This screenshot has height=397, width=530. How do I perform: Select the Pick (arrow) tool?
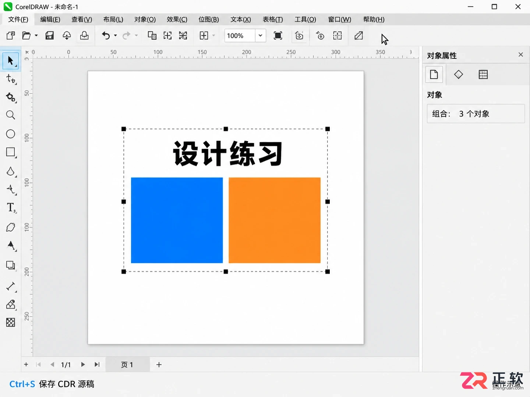(10, 61)
